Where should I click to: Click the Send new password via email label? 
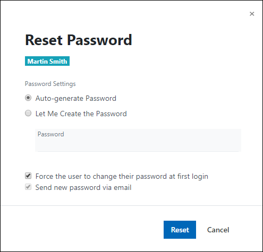83,188
